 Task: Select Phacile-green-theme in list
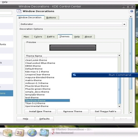[x=38, y=89]
